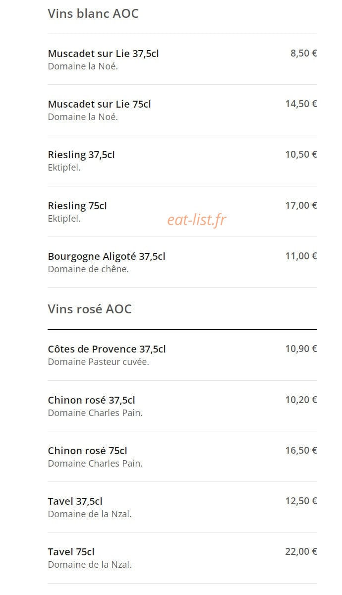
Task: Click the Vins blanc AOC heading
Action: pyautogui.click(x=93, y=13)
